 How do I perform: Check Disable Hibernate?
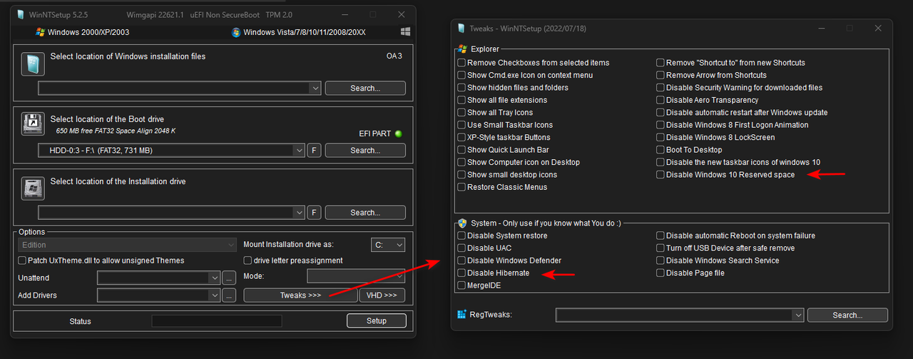[x=461, y=273]
